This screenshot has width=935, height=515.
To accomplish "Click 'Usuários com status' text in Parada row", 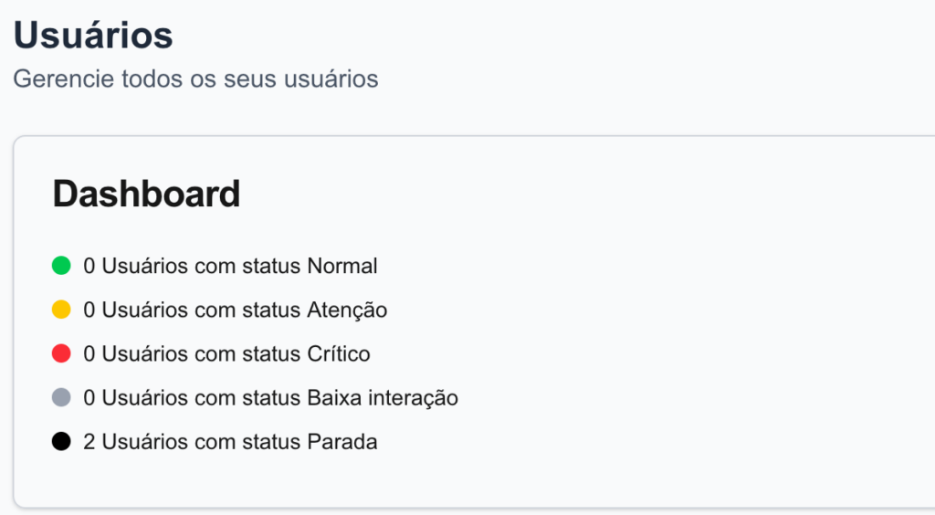I will pos(202,442).
